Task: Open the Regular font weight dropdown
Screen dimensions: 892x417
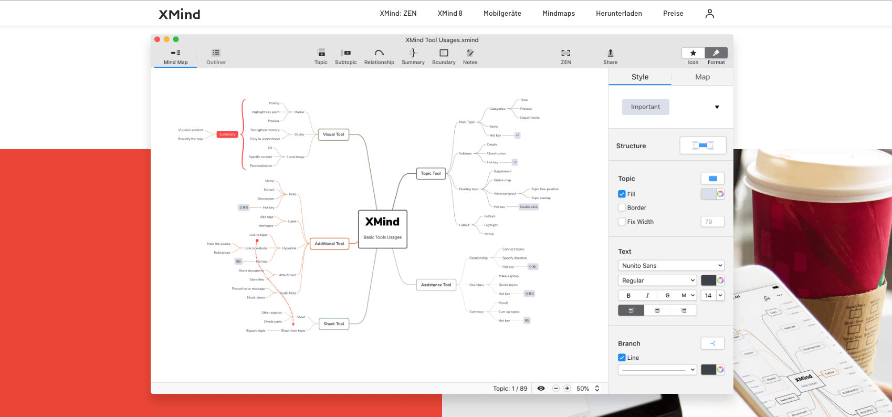Action: tap(657, 280)
